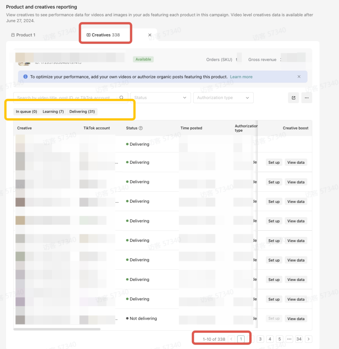
Task: Open View data in the second creative row
Action: [296, 162]
